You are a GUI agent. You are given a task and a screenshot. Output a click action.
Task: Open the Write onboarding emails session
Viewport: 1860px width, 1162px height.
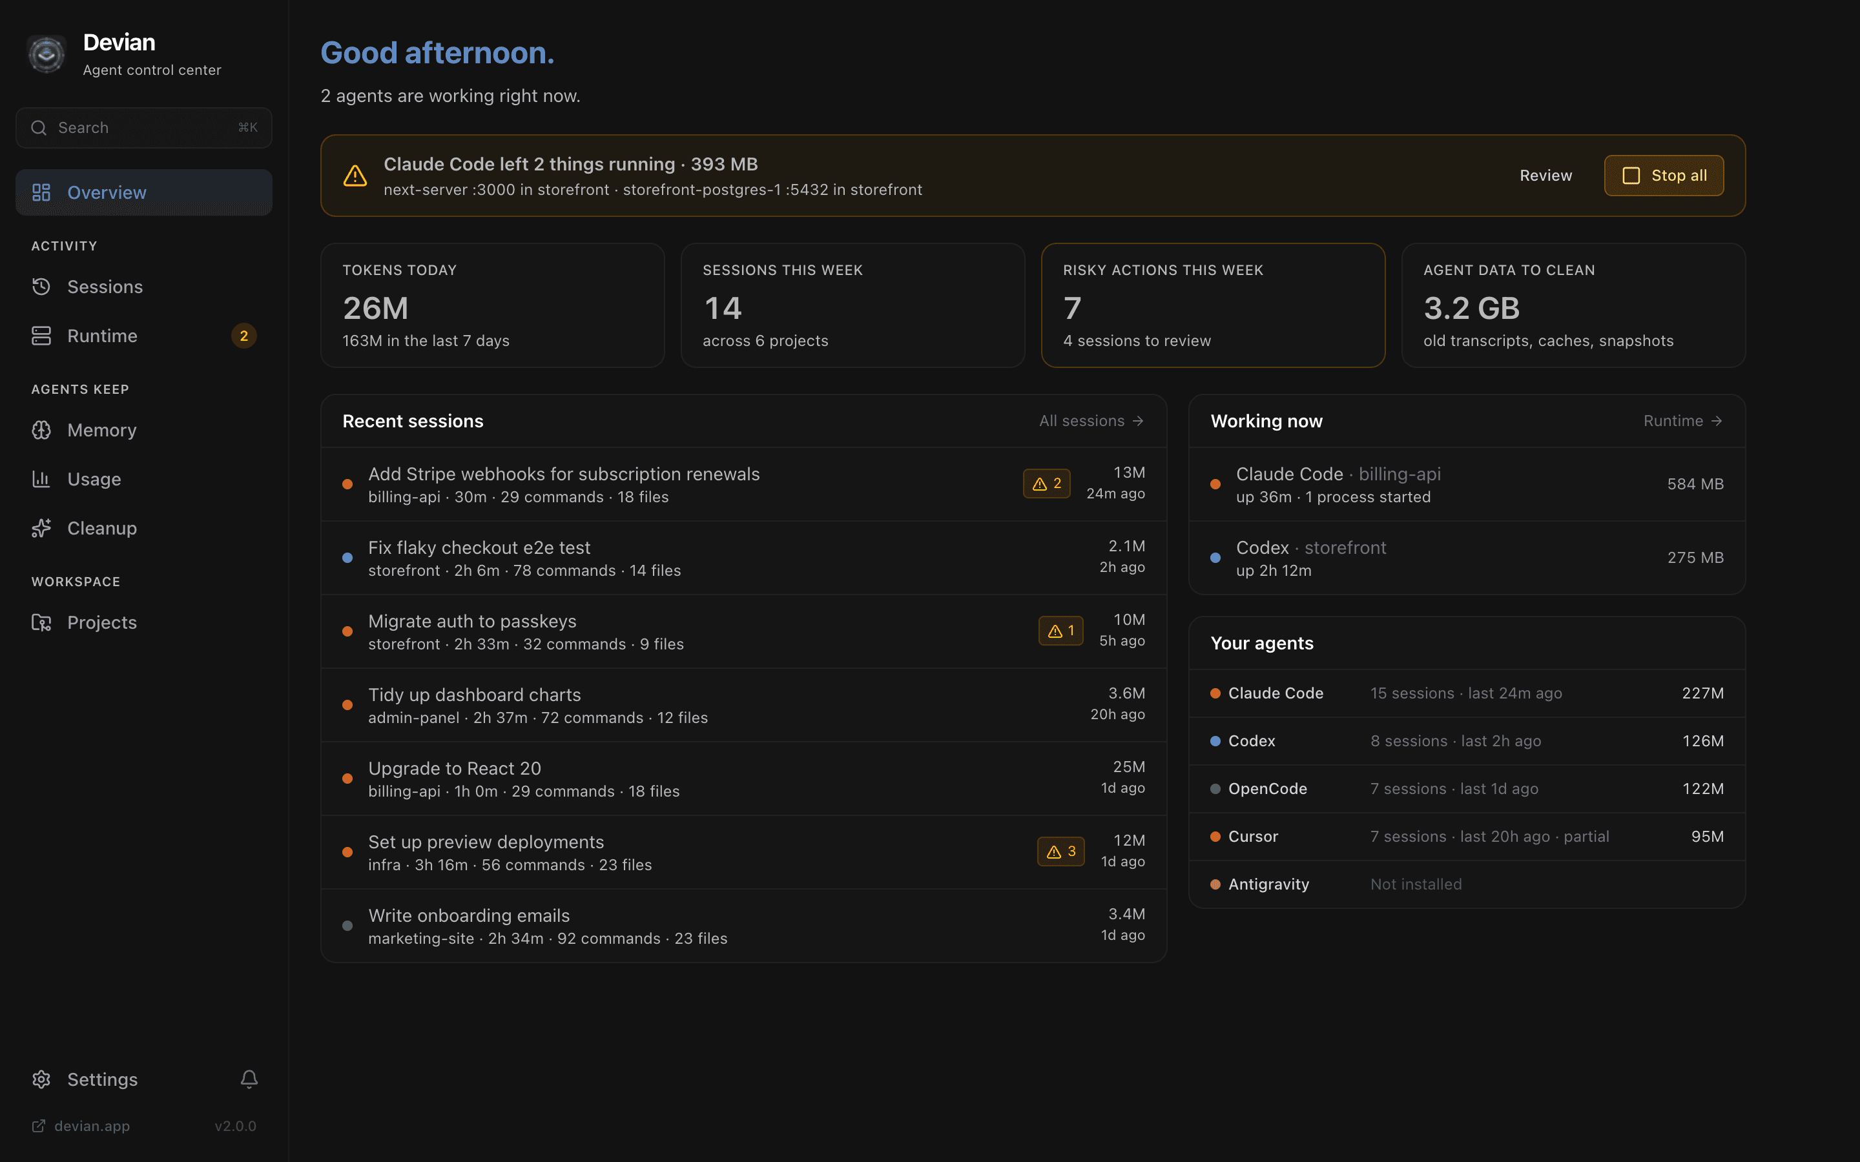pos(743,926)
